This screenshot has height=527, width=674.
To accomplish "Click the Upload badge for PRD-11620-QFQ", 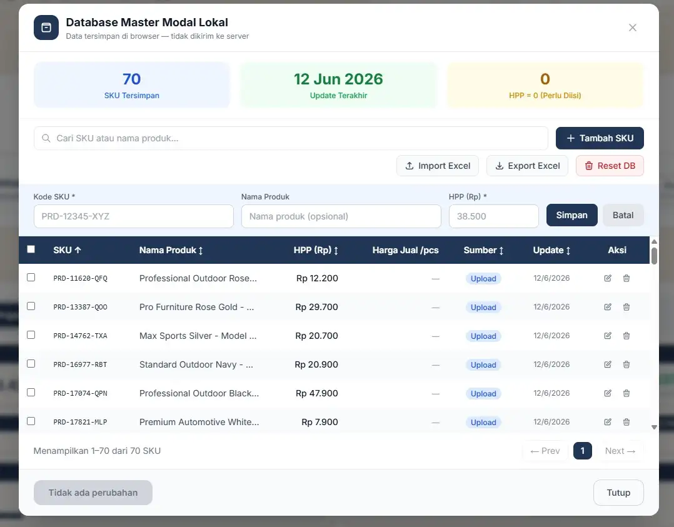I will pos(483,279).
